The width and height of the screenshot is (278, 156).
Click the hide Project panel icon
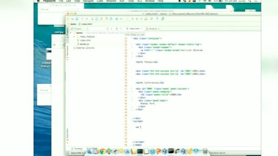(x=122, y=29)
